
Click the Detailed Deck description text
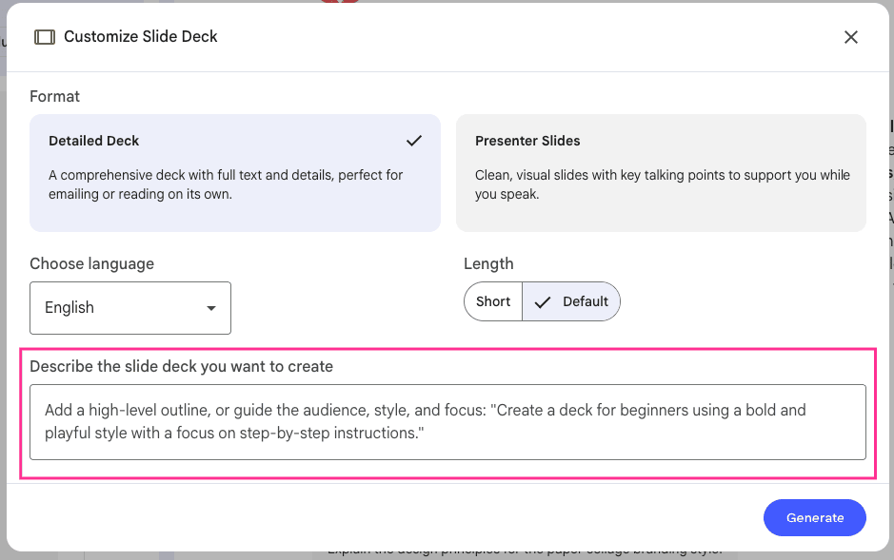pyautogui.click(x=226, y=184)
